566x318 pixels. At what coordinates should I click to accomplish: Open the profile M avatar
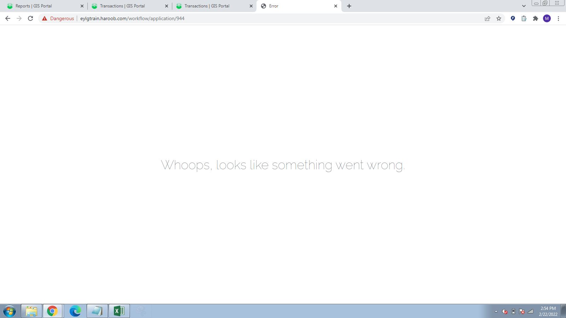click(x=547, y=18)
